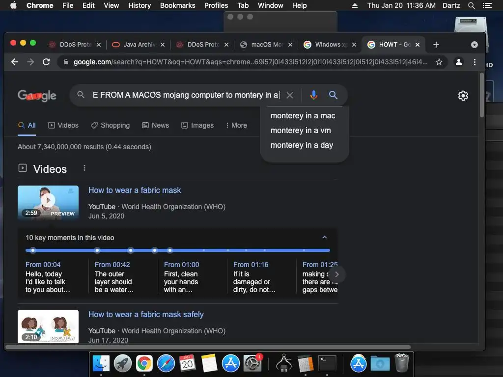Click the horizontal scrollbar at window bottom
Image resolution: width=503 pixels, height=377 pixels.
coord(208,347)
